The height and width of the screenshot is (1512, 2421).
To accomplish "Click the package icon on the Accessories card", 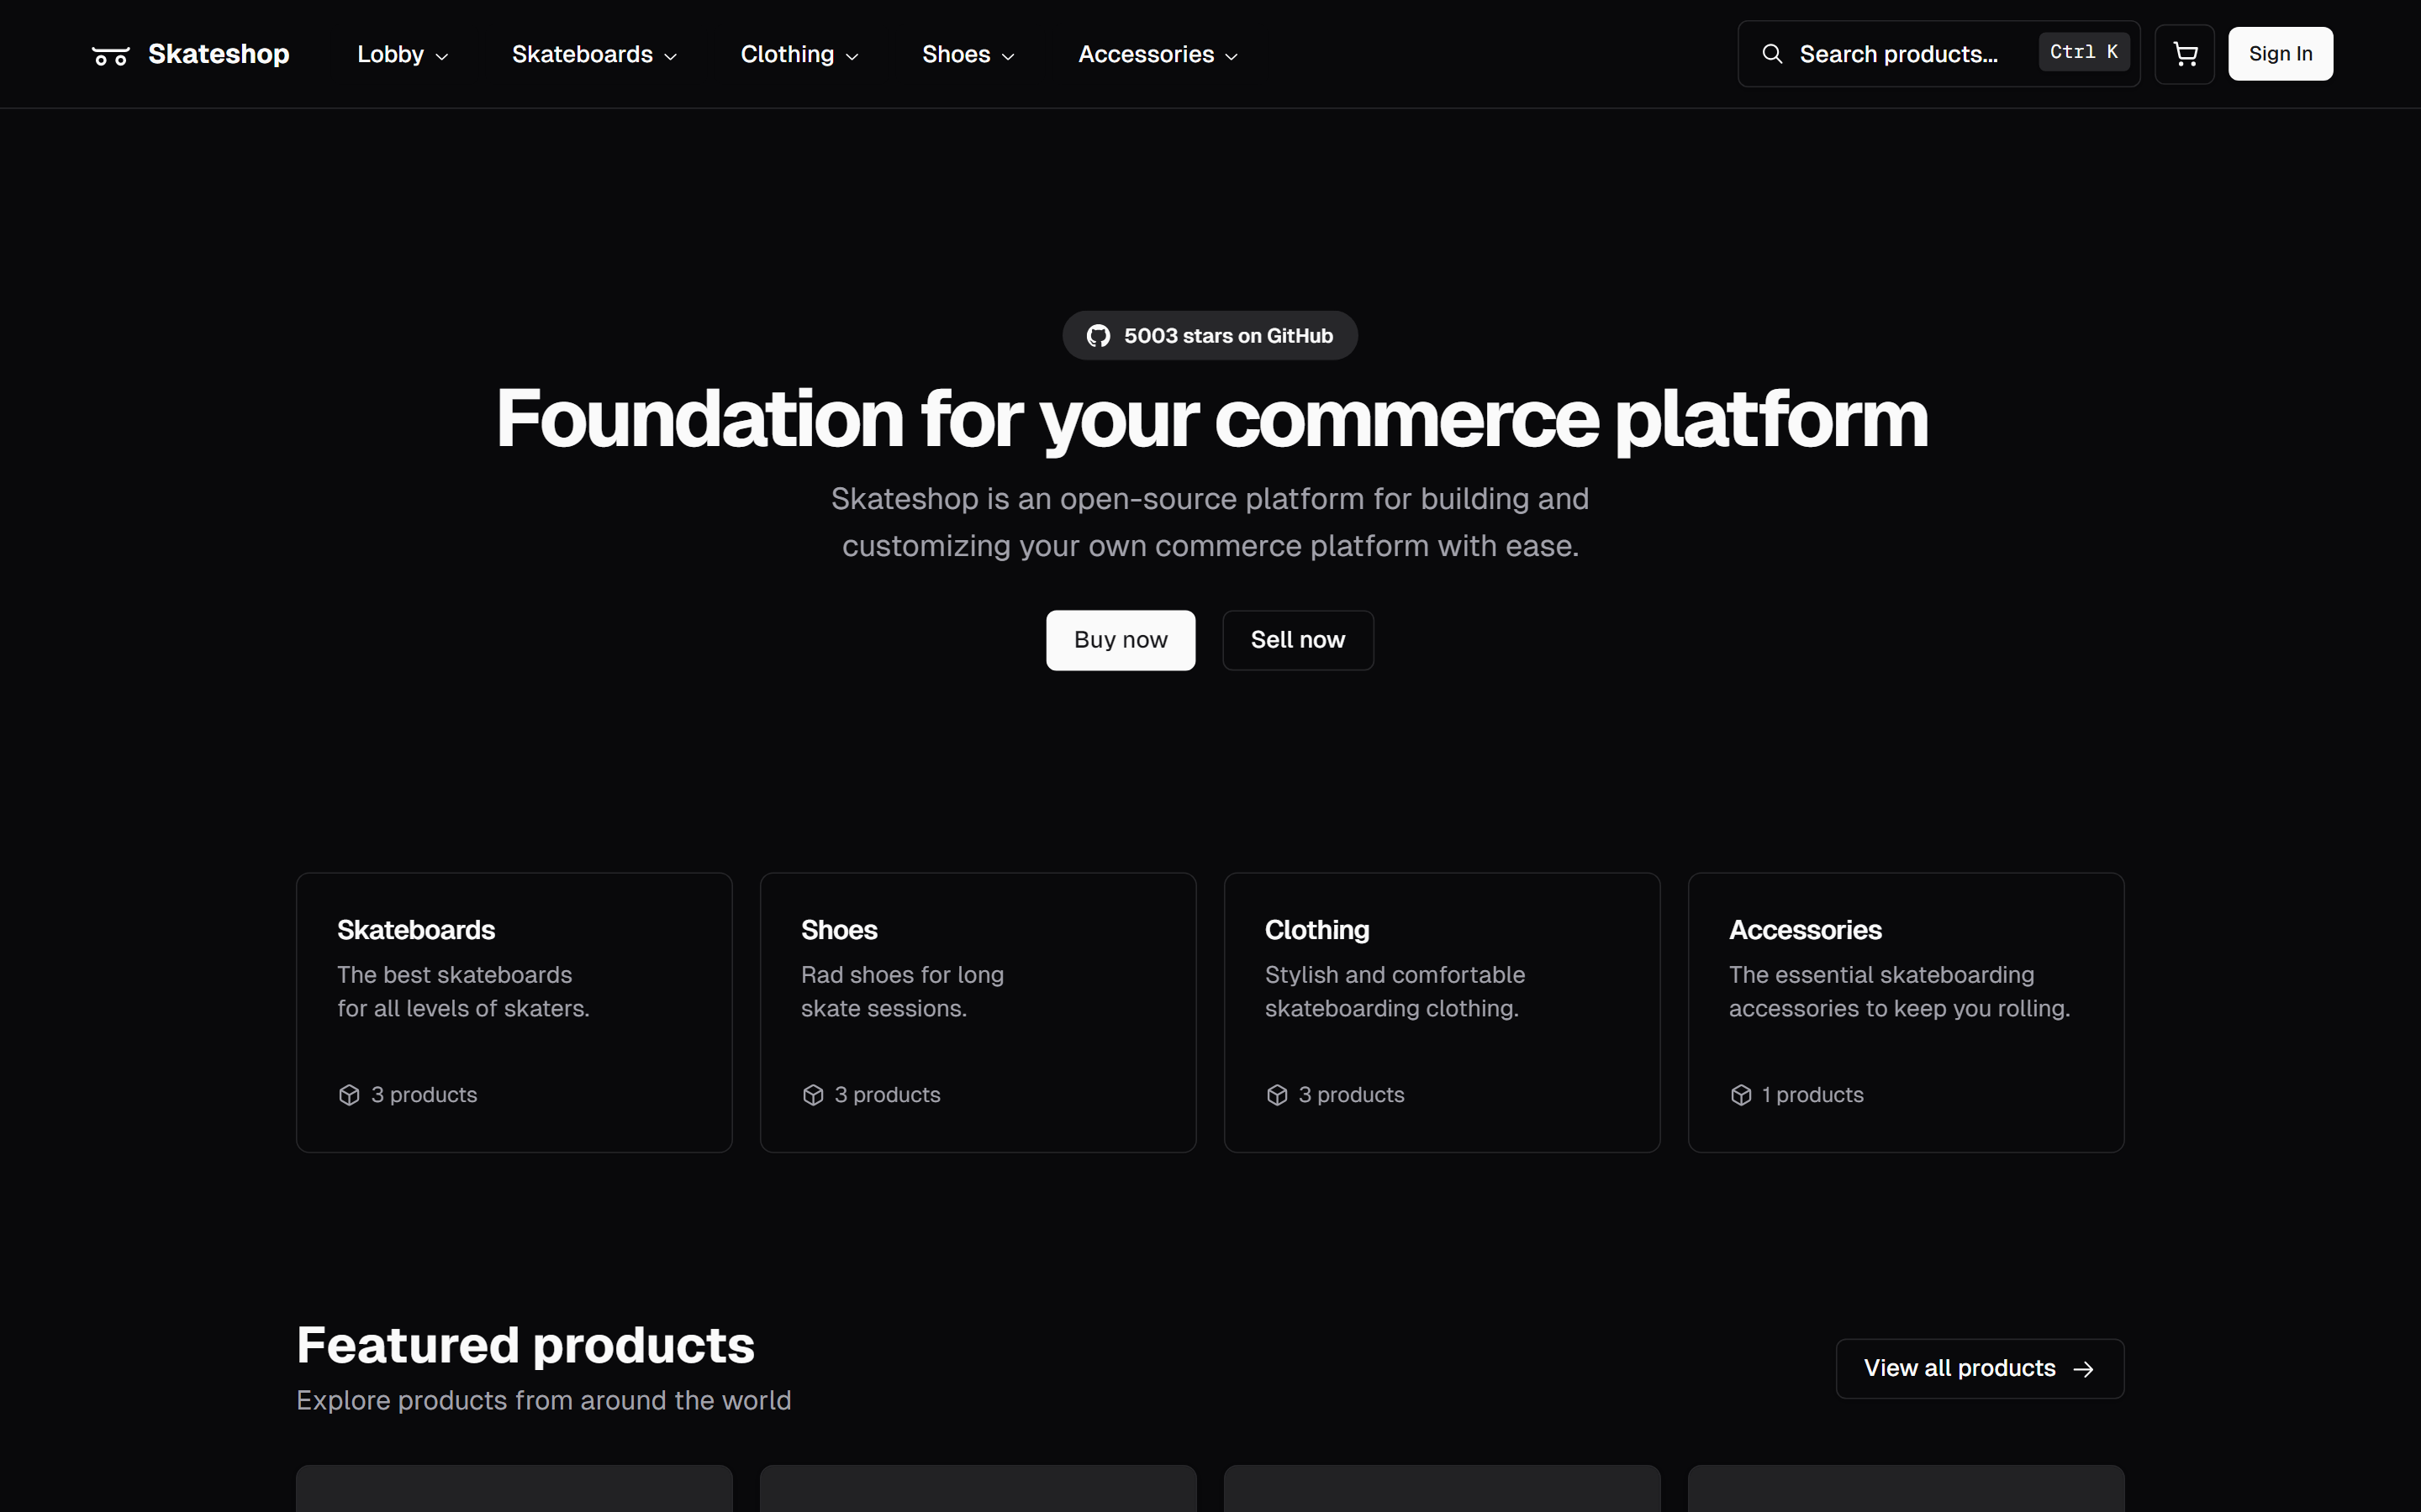I will (1740, 1094).
